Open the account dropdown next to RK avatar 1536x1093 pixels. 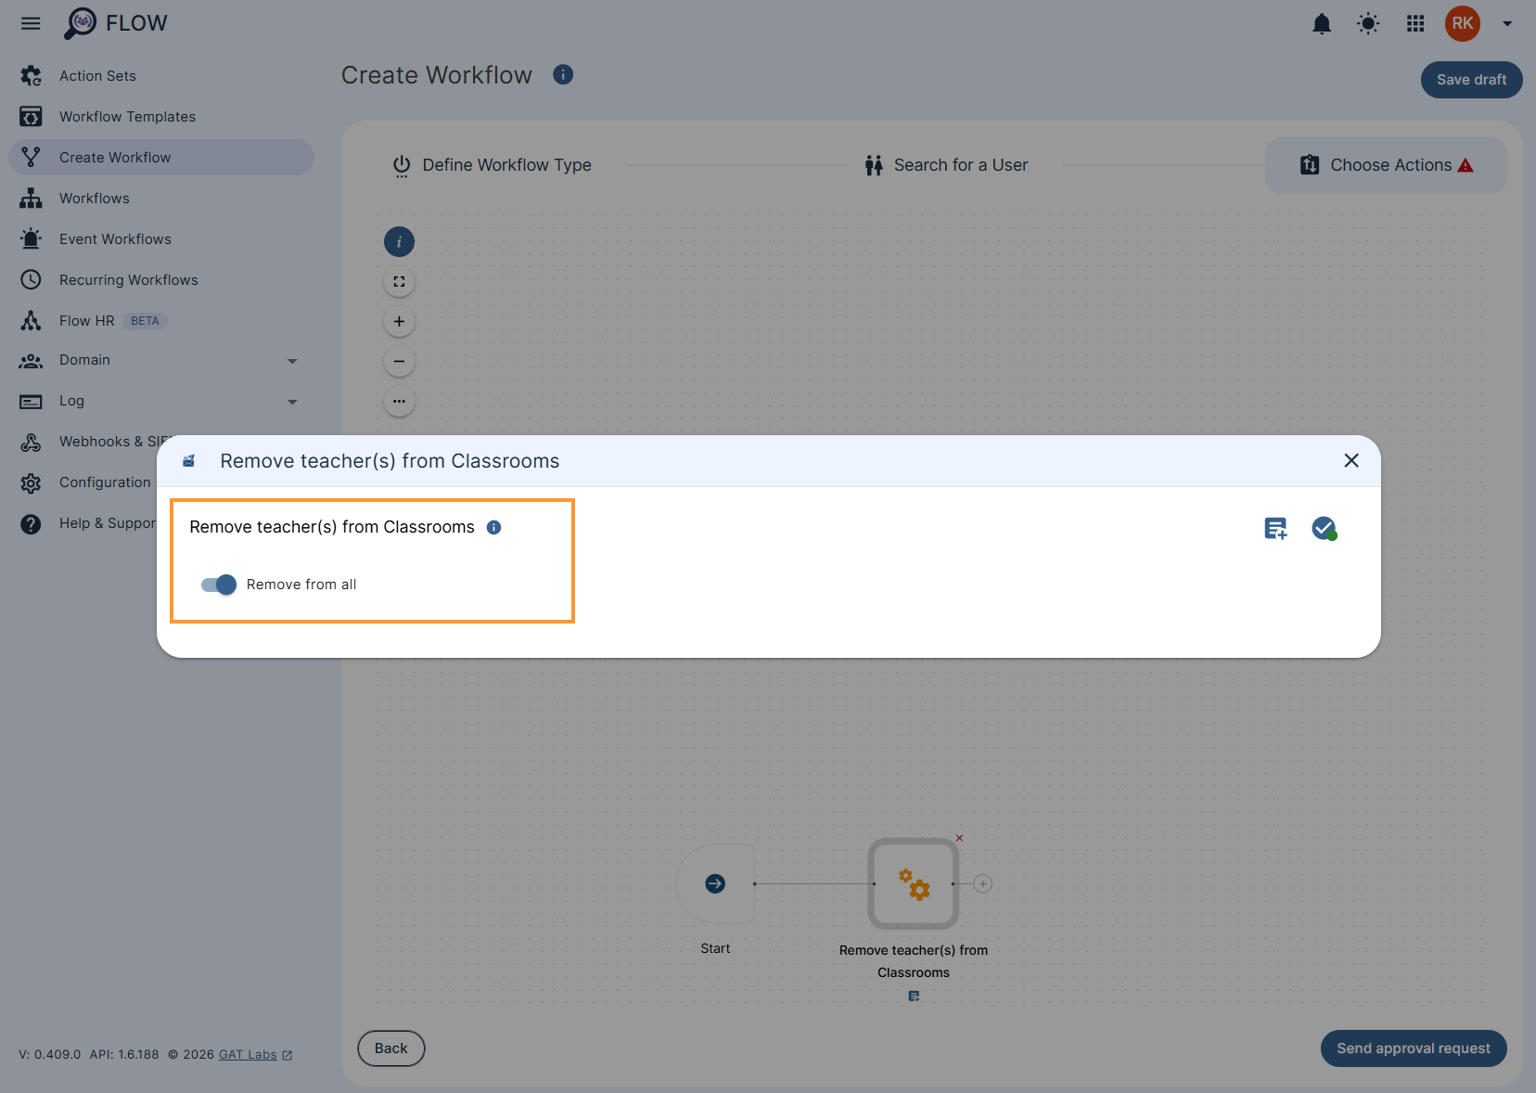coord(1506,24)
